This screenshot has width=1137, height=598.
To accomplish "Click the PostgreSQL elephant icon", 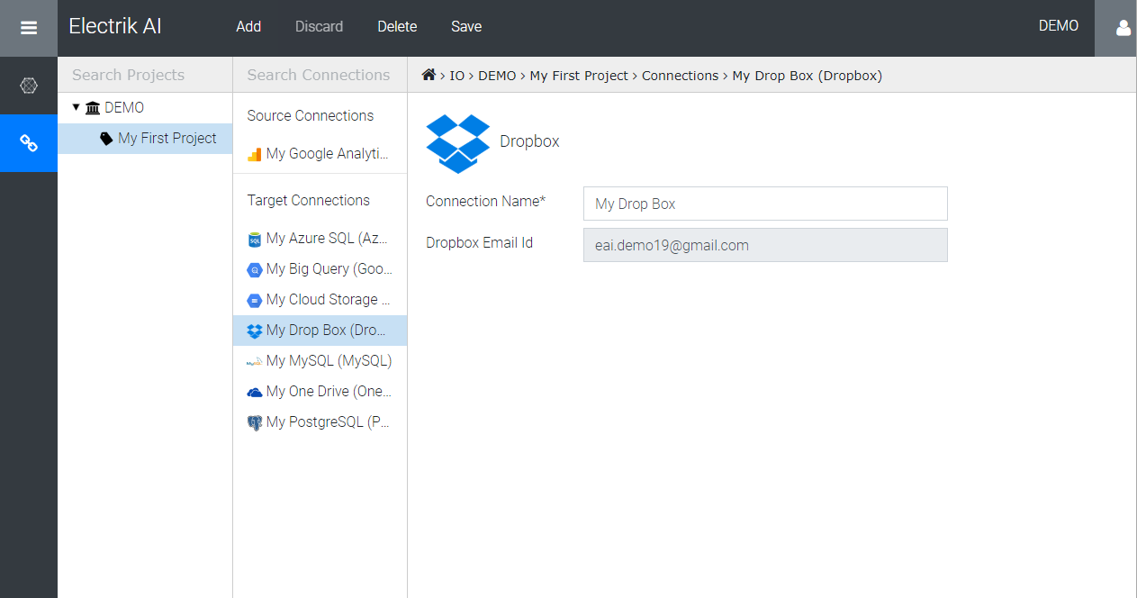I will [253, 421].
